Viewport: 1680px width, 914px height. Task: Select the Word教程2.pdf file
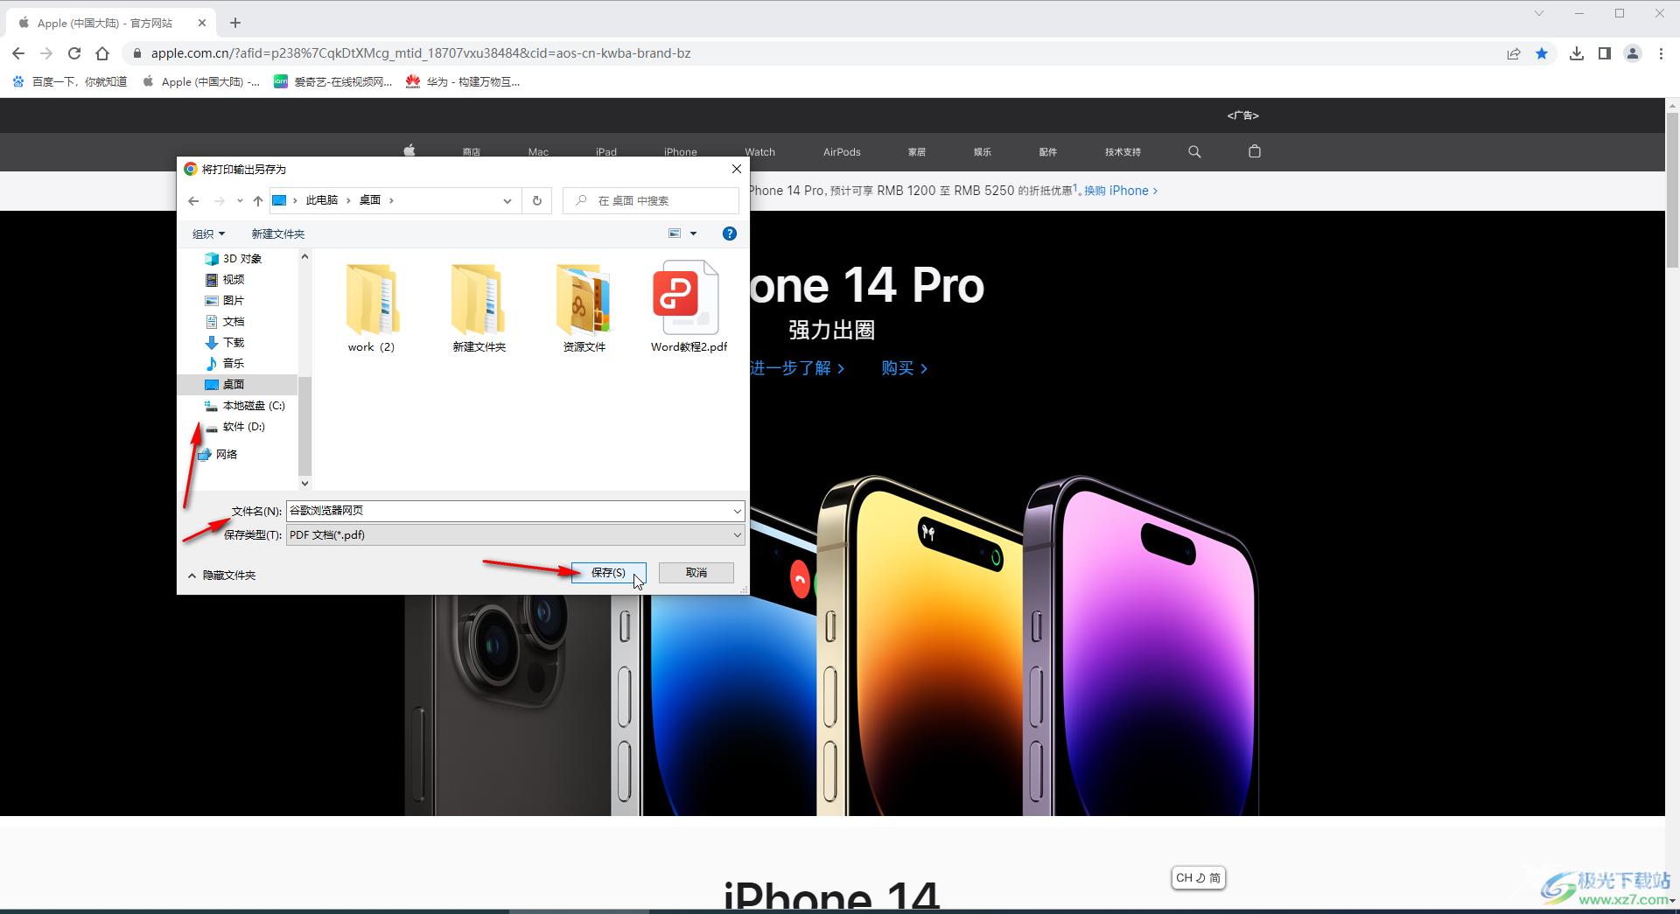[x=689, y=308]
